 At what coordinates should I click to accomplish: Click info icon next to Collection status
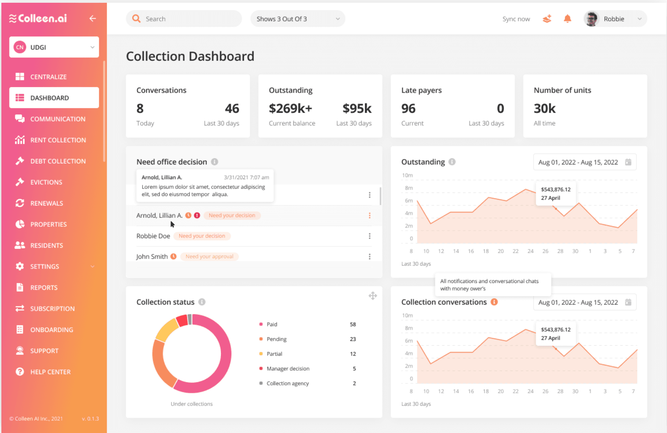click(x=202, y=302)
